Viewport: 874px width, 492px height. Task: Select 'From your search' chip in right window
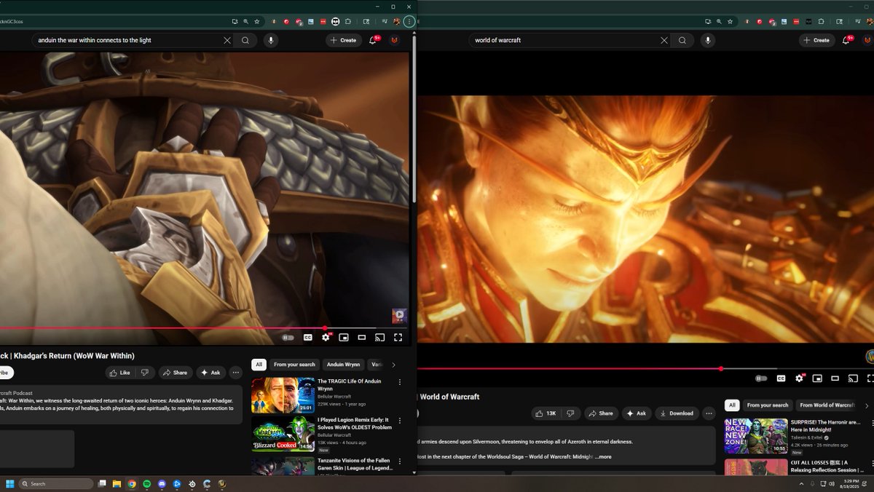pos(768,405)
